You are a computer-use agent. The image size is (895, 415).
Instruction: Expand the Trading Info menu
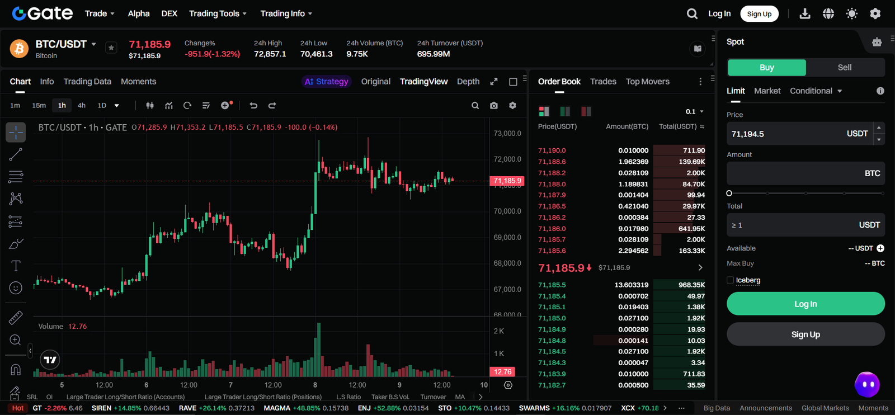tap(286, 13)
